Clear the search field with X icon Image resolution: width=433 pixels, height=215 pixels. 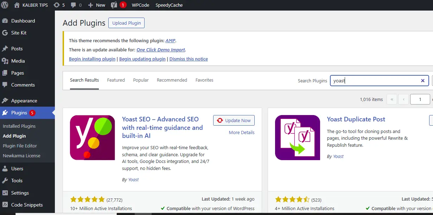pyautogui.click(x=423, y=81)
